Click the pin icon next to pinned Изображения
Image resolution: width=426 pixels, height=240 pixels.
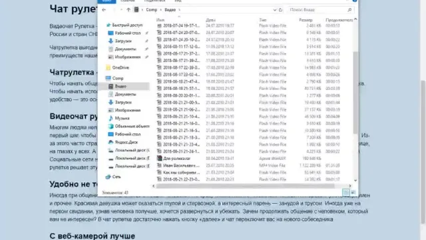tap(146, 57)
